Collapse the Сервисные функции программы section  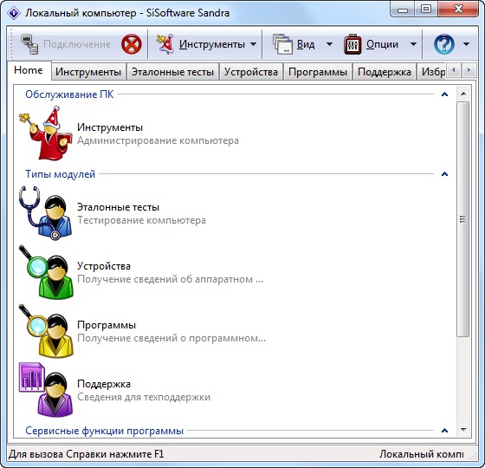[x=444, y=431]
